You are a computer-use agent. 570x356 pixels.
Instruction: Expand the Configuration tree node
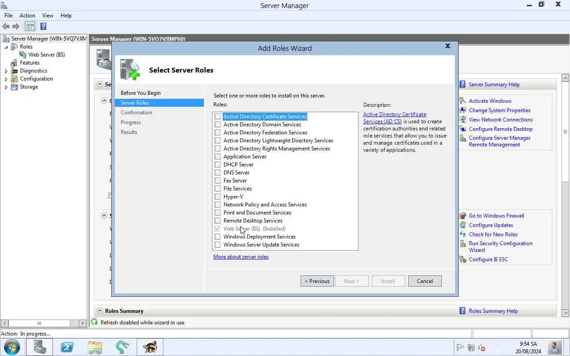[6, 79]
